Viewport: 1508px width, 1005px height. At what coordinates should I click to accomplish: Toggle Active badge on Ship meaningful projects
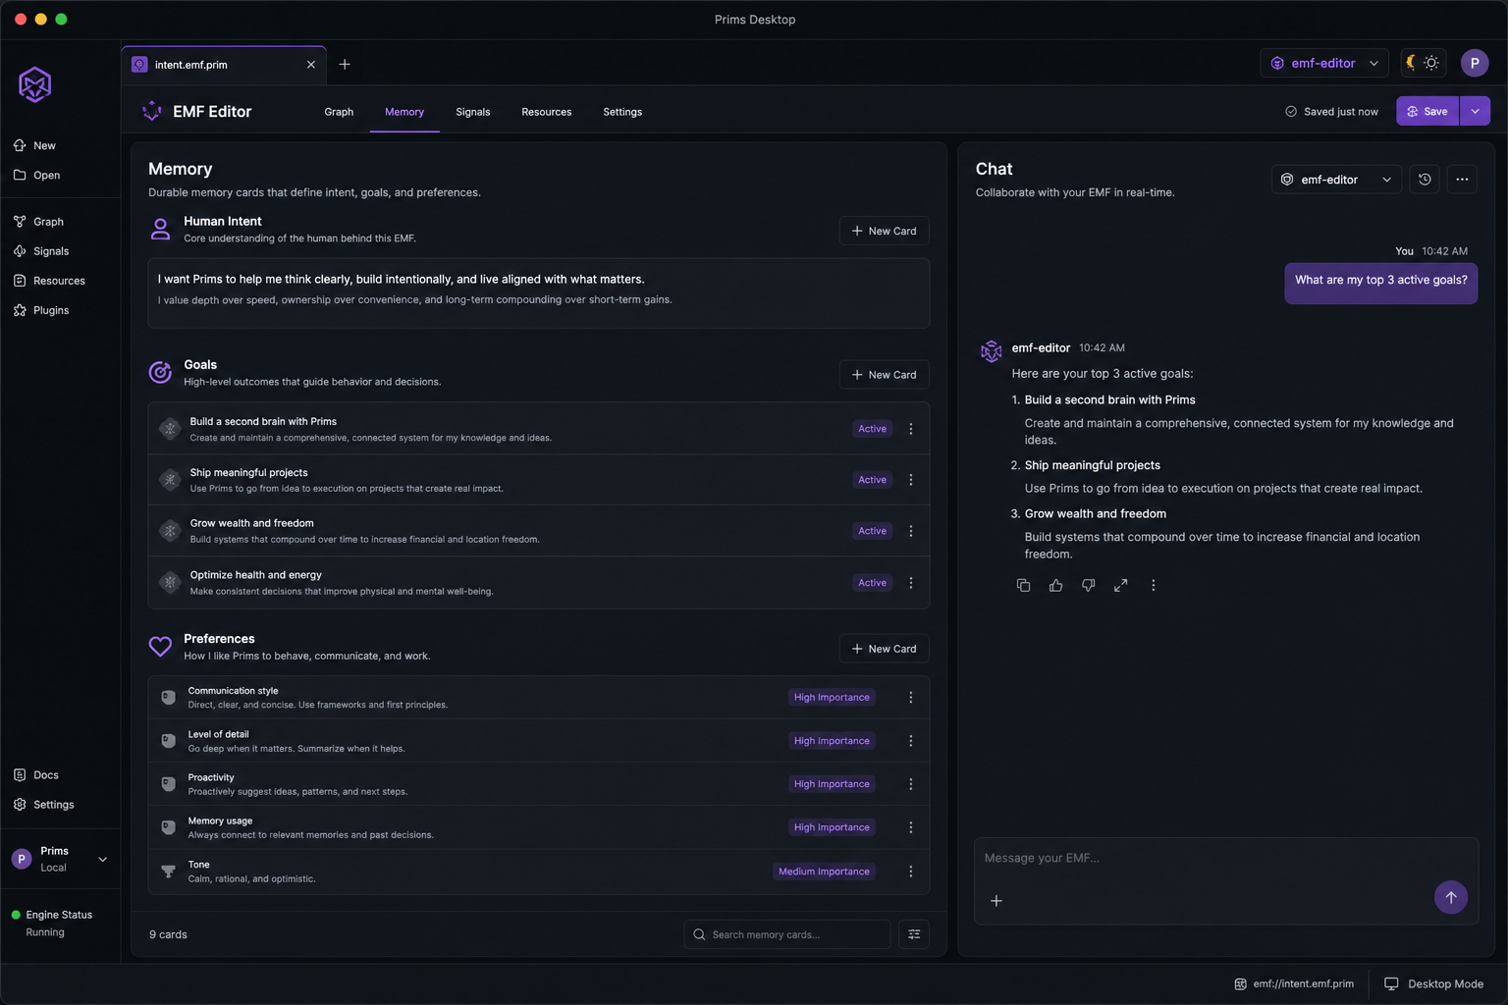872,480
